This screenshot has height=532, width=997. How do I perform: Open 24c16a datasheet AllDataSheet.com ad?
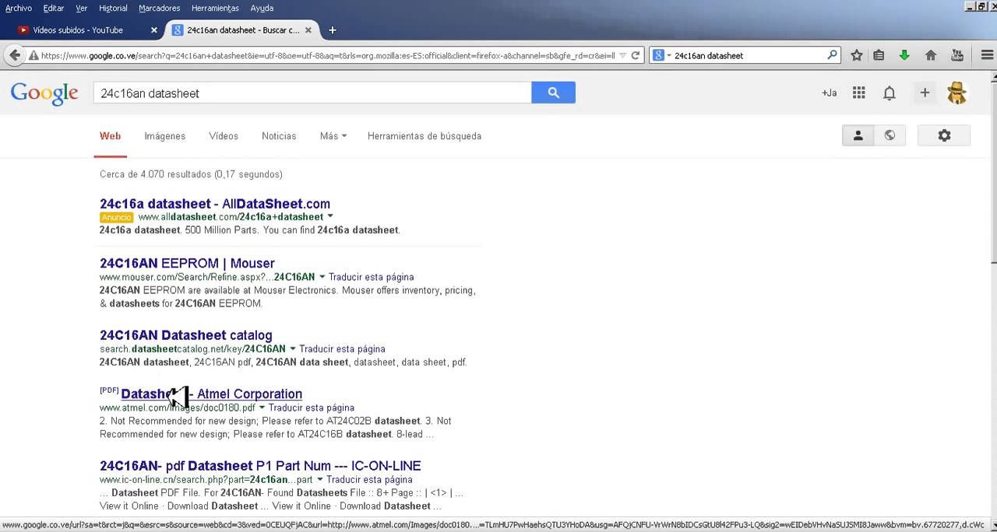[215, 204]
